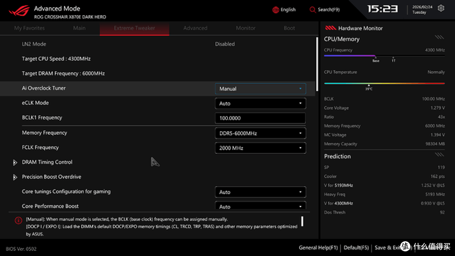Click the help text scrollbar
Viewport: 455px width, 256px height.
click(x=302, y=221)
